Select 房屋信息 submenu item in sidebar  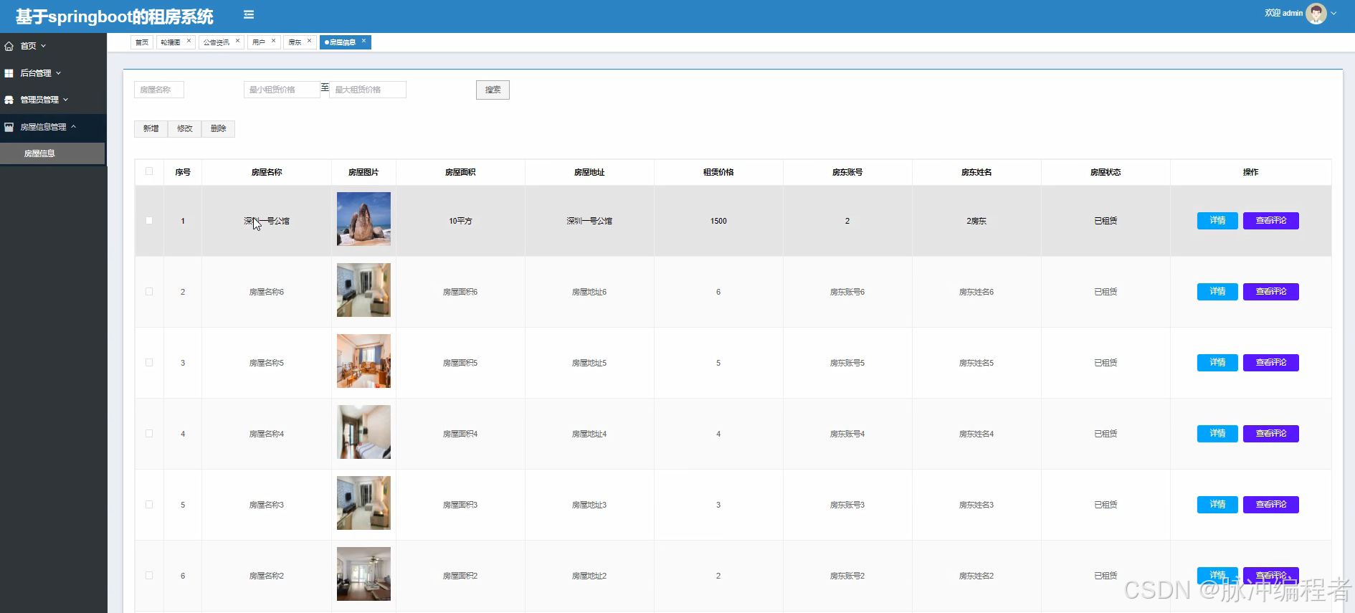point(52,153)
